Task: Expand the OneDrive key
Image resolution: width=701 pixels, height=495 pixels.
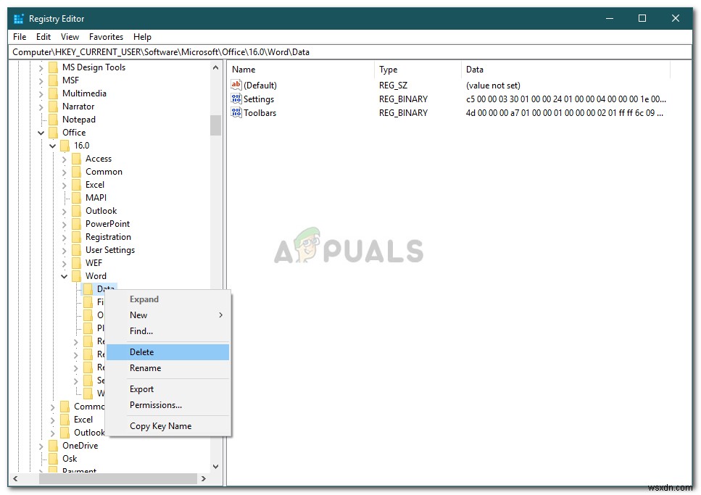Action: pyautogui.click(x=41, y=446)
